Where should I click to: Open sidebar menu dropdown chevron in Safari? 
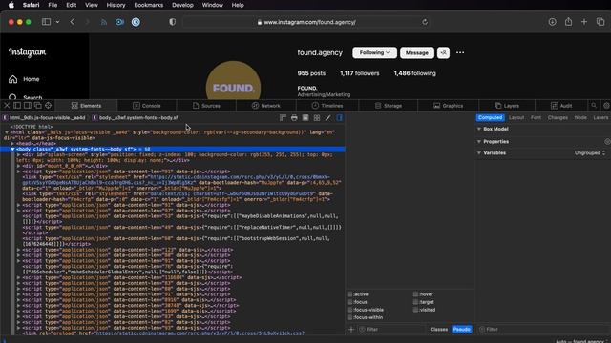tap(57, 22)
